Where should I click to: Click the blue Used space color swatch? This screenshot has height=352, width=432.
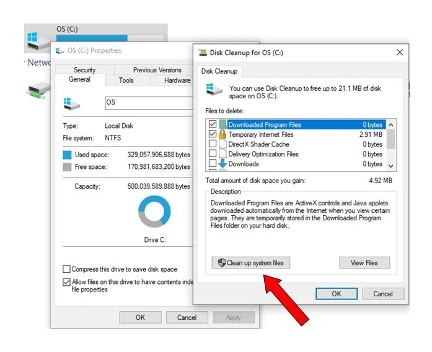(x=67, y=155)
